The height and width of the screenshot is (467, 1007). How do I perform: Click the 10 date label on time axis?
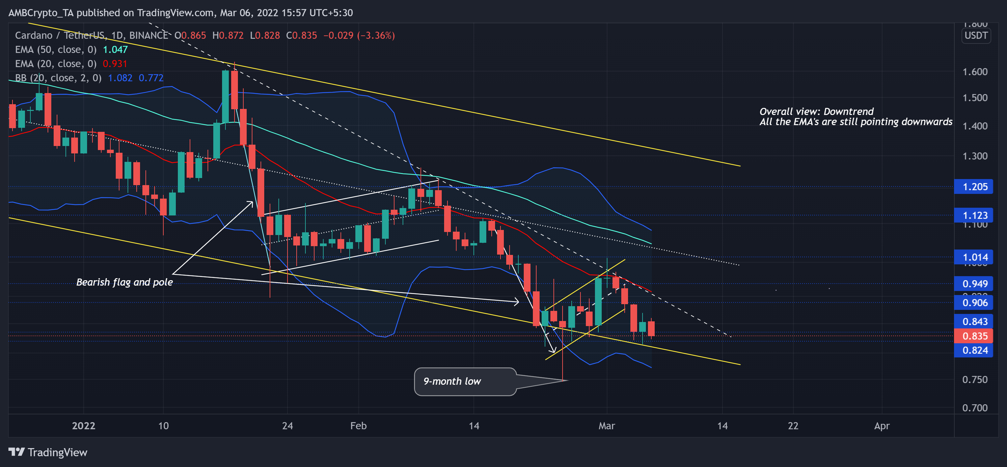point(163,426)
